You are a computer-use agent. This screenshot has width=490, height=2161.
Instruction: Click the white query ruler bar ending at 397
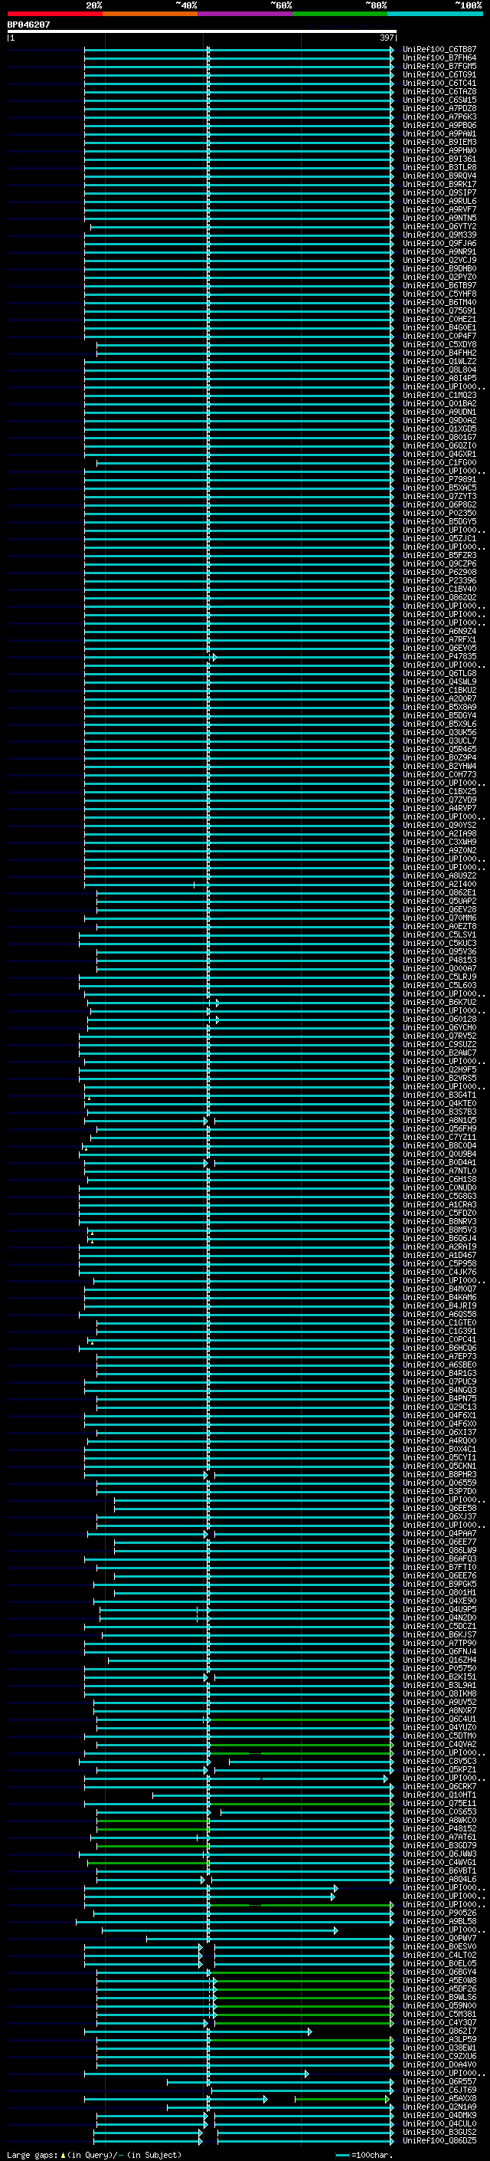202,32
